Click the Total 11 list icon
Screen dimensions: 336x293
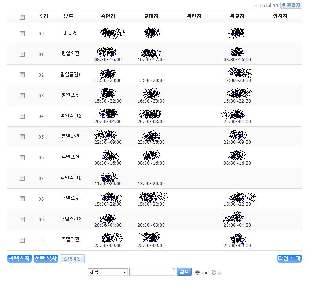pyautogui.click(x=255, y=6)
